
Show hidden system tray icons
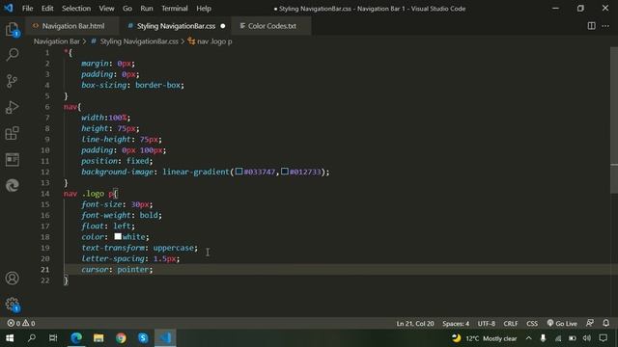(x=528, y=338)
